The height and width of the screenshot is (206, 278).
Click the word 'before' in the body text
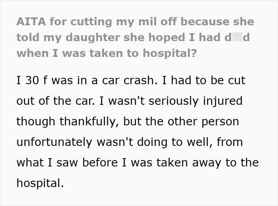[100, 163]
